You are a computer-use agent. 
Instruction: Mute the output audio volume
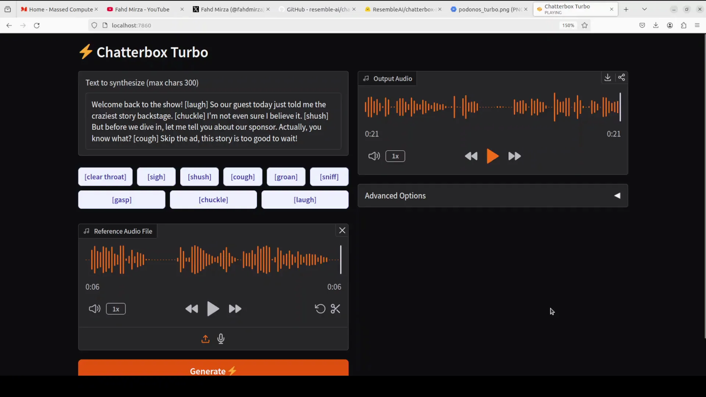(374, 156)
